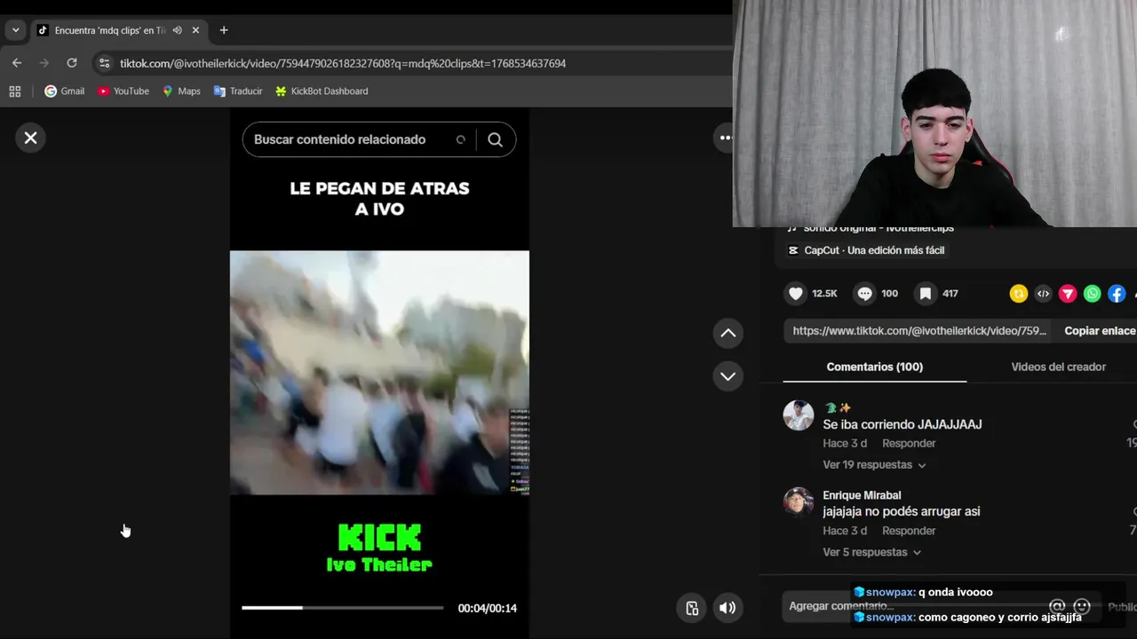1137x639 pixels.
Task: Click the tiktok.com address bar URL
Action: click(343, 63)
